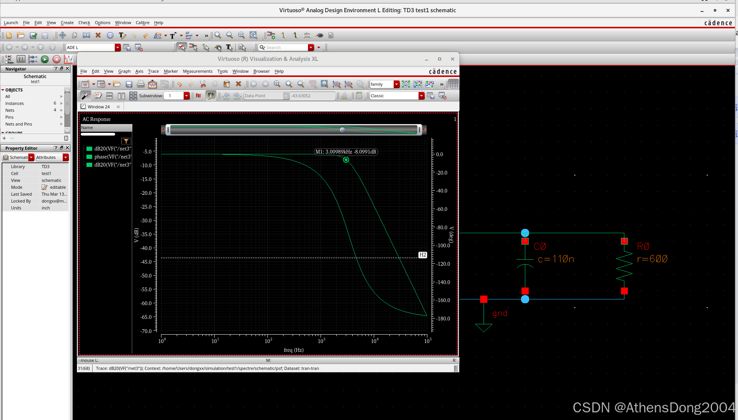
Task: Delete selected trace with red X
Action: [238, 84]
